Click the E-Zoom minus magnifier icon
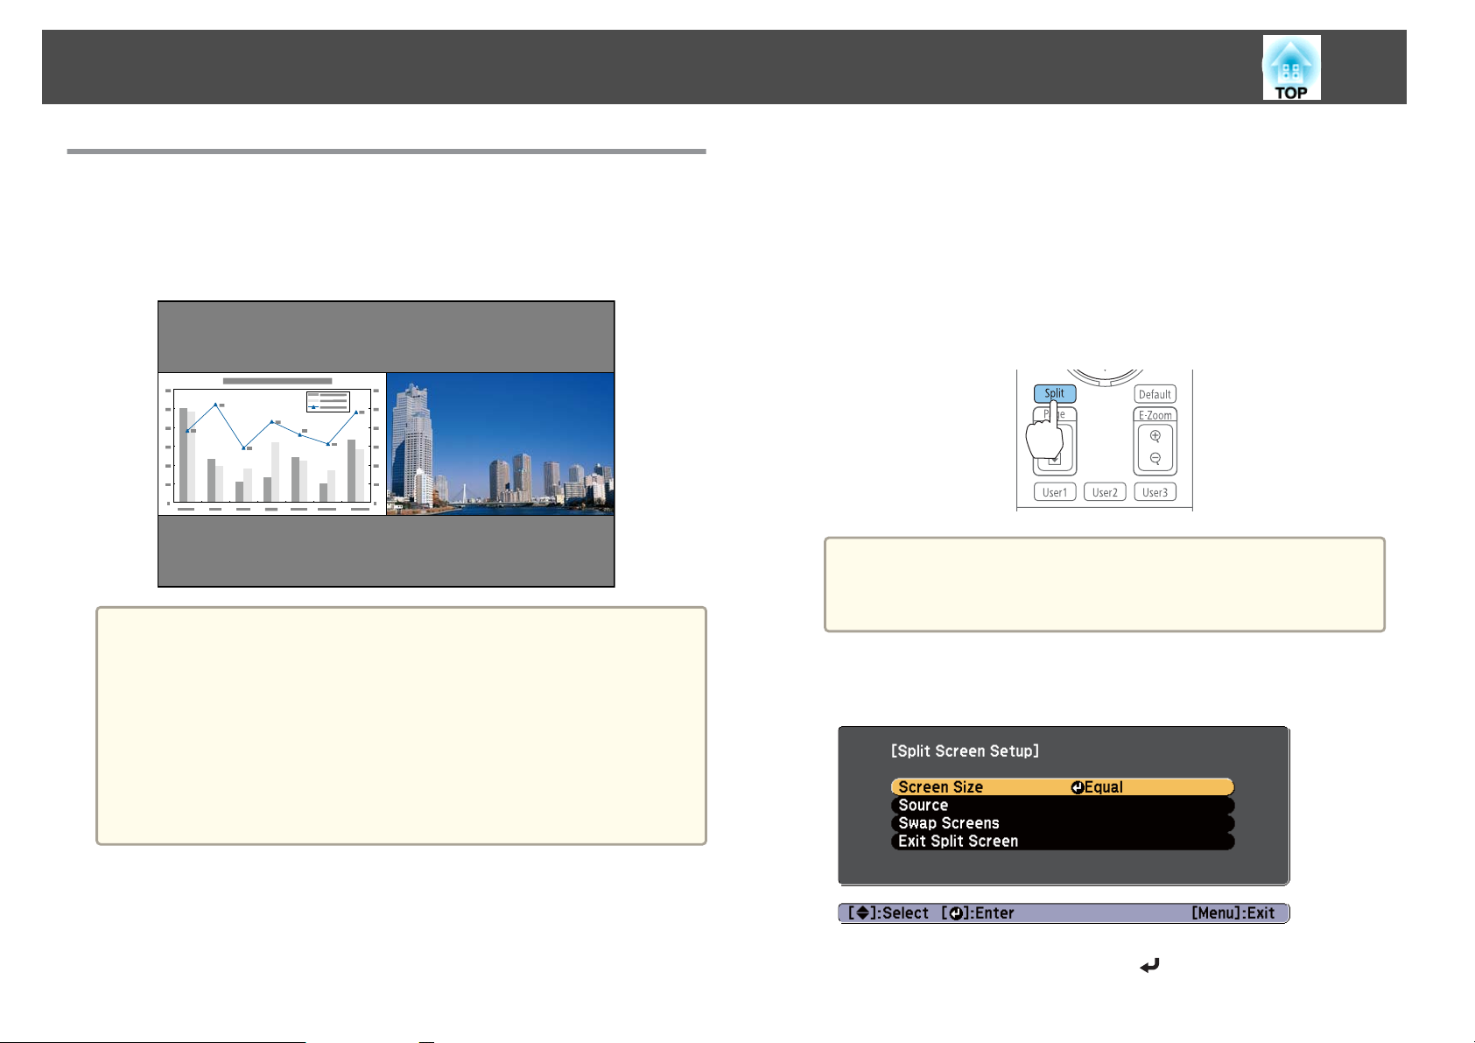The width and height of the screenshot is (1475, 1043). click(x=1155, y=458)
